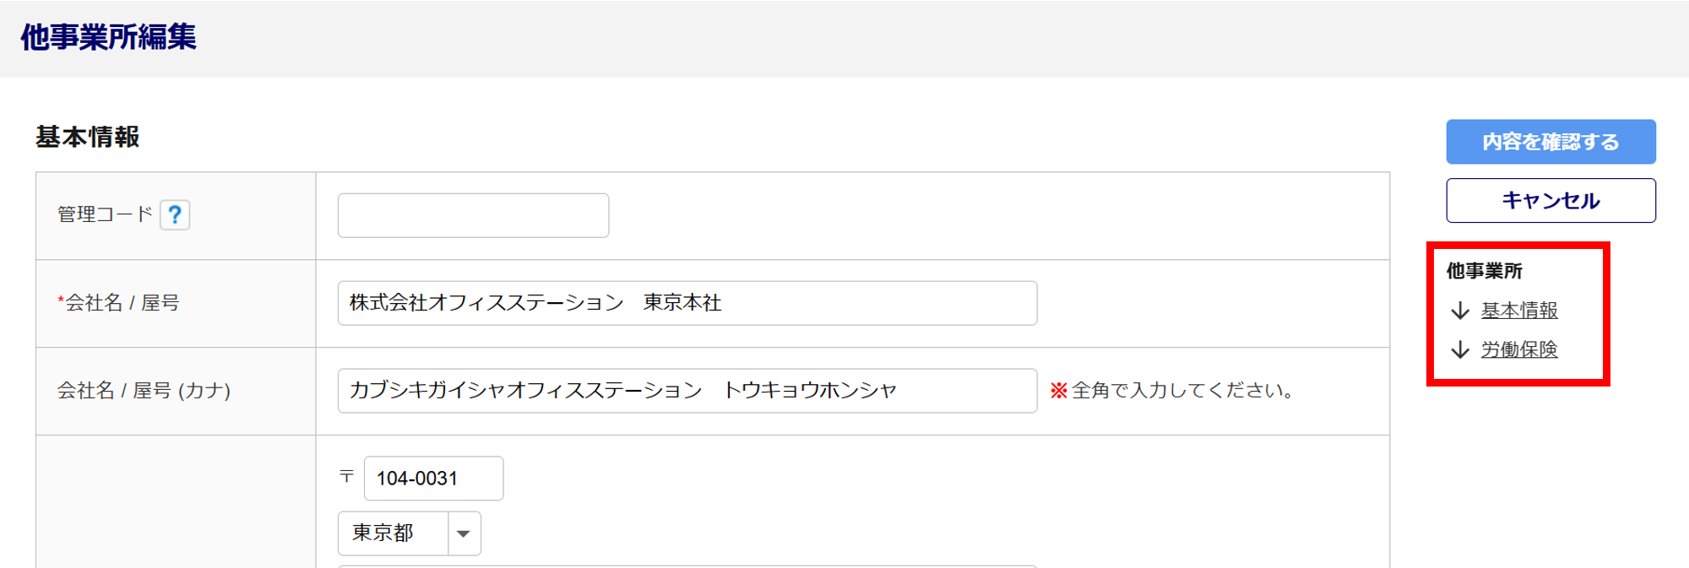
Task: Click the down arrow icon beside 労働保険
Action: click(x=1460, y=349)
